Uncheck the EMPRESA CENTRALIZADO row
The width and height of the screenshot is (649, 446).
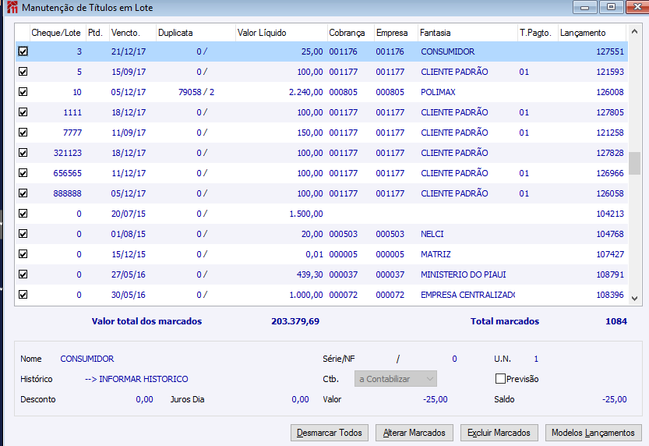(x=23, y=295)
